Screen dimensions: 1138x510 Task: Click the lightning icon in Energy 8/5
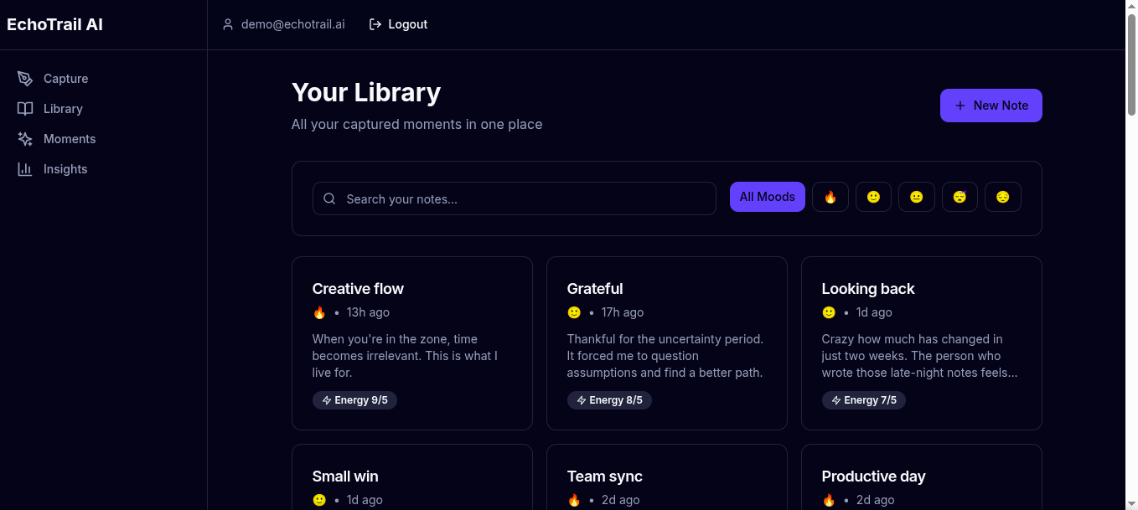[582, 400]
